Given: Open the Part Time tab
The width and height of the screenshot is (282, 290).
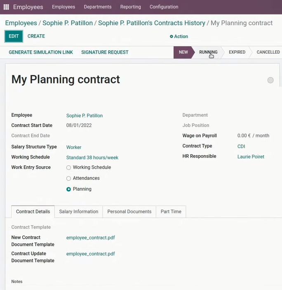Looking at the screenshot, I should pos(171,212).
